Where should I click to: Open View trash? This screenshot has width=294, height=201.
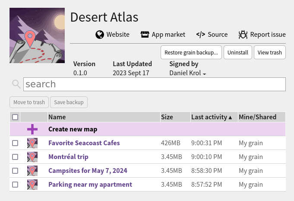coord(270,52)
